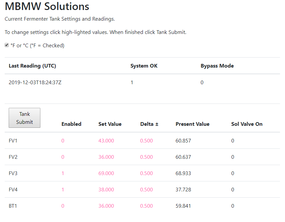Viewport: 285px width, 222px height.
Task: Edit BT1 Set Value 36.000
Action: point(106,206)
